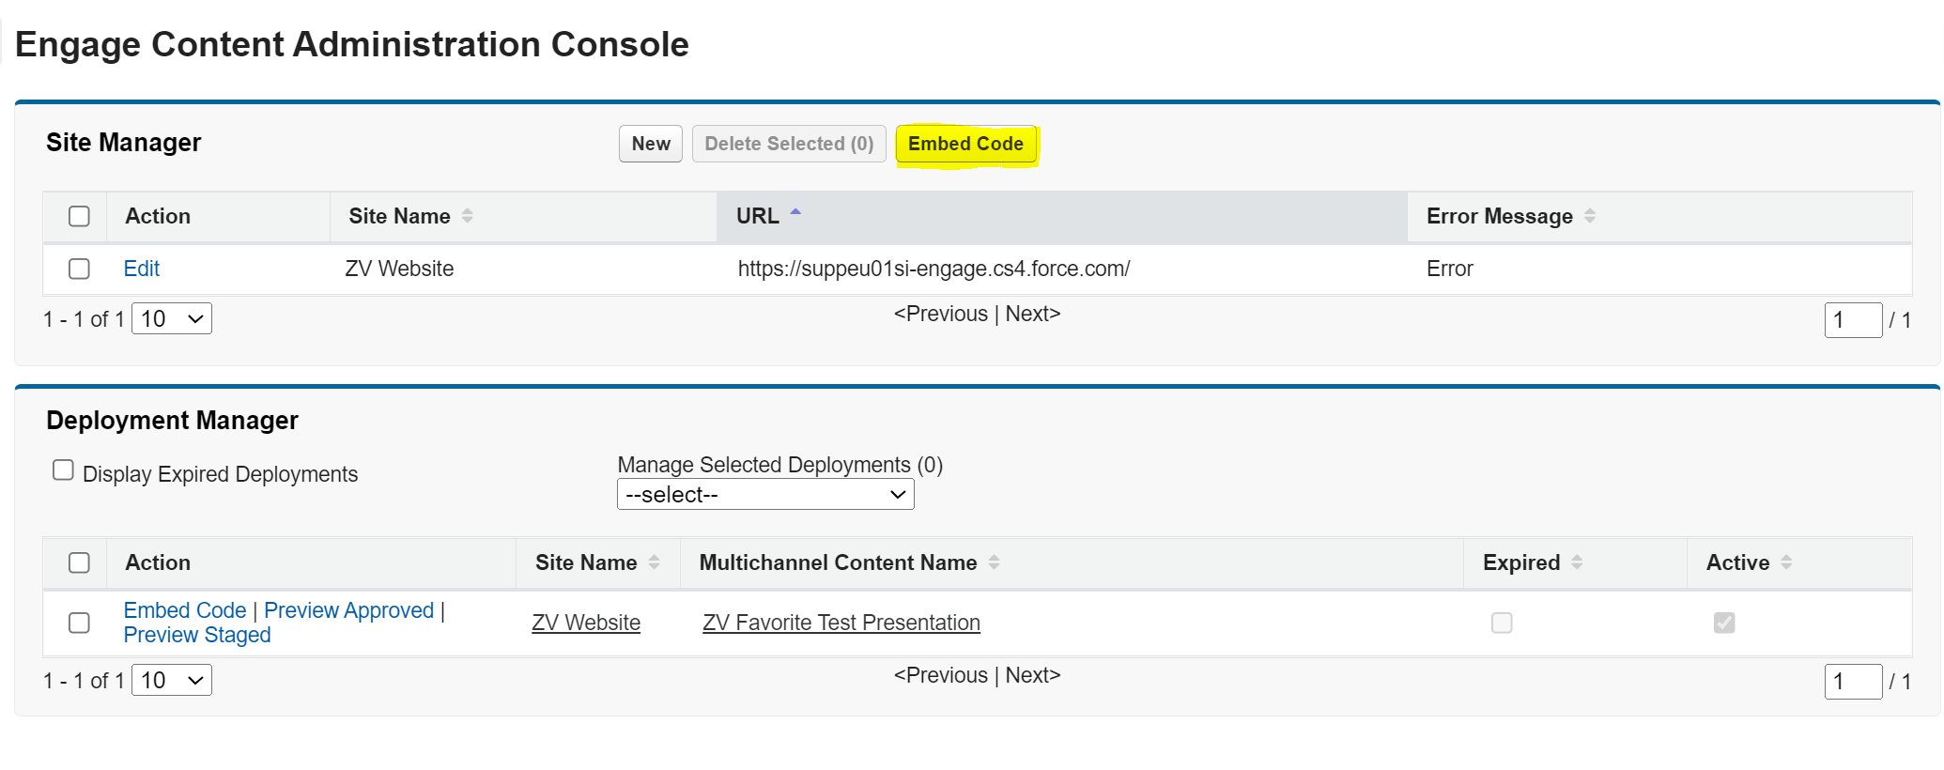This screenshot has height=770, width=1944.
Task: Click the New site button
Action: tap(650, 144)
